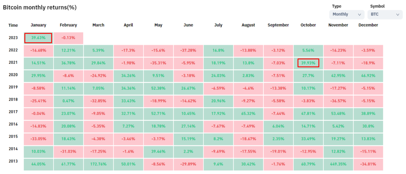406x174 pixels.
Task: Click the -36.57% November 2018 cell
Action: (x=338, y=101)
